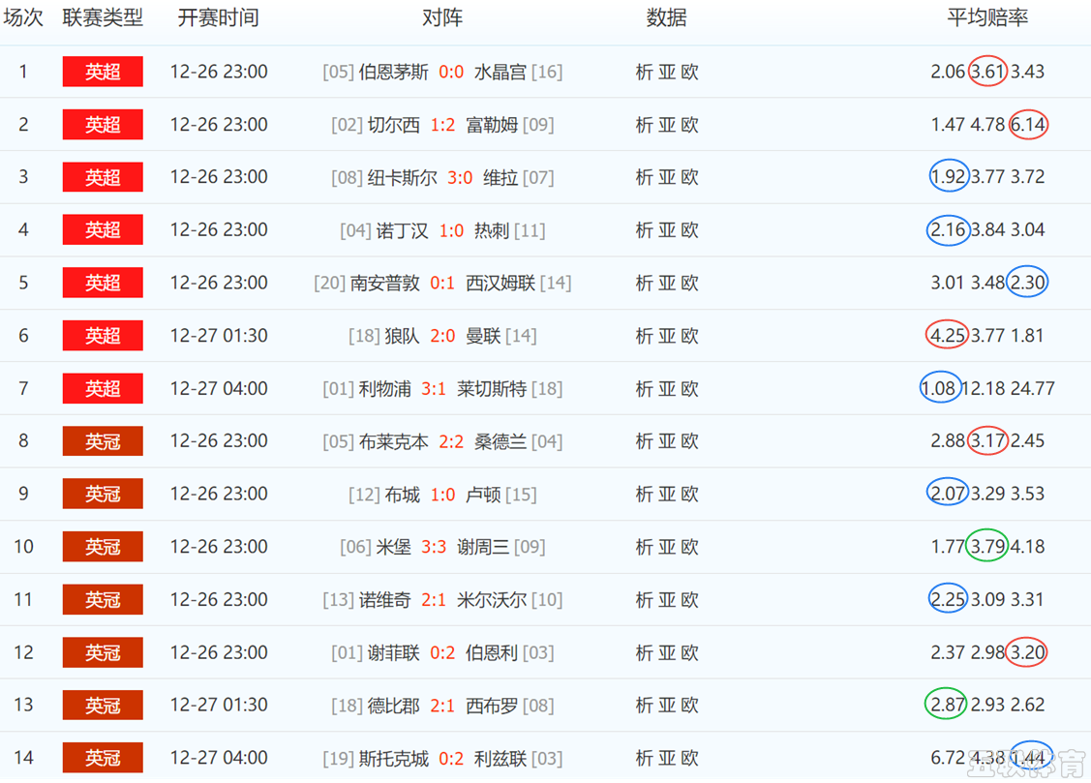This screenshot has width=1091, height=783.
Task: Open 欧 odds for 切尔西 vs 富勒姆
Action: (x=689, y=125)
